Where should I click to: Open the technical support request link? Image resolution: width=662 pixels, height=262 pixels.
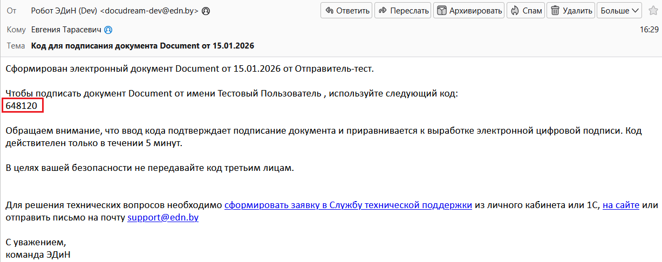[x=349, y=205]
